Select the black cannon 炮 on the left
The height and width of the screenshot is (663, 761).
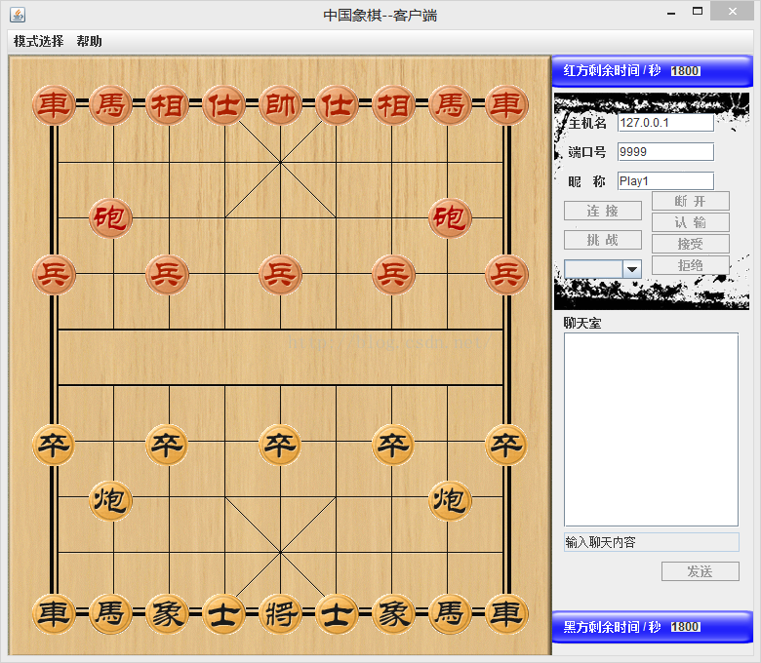point(110,500)
